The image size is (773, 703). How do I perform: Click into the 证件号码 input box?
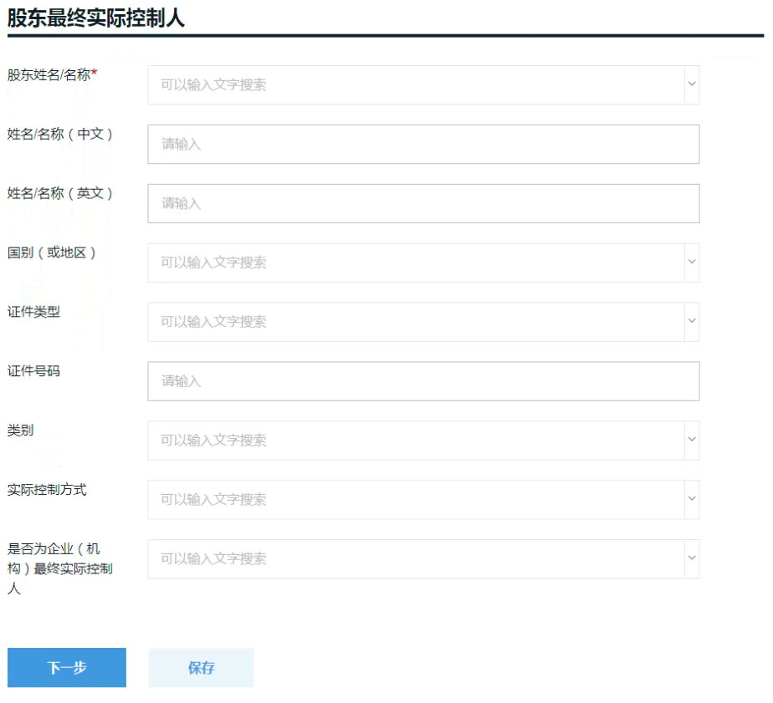[x=423, y=381]
